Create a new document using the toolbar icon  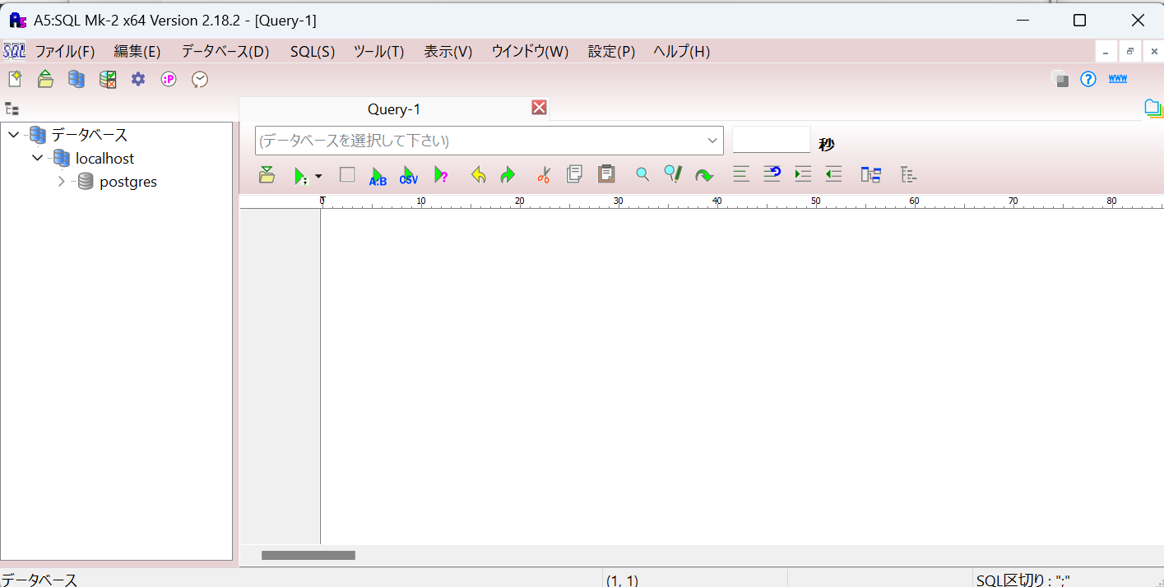[x=14, y=79]
